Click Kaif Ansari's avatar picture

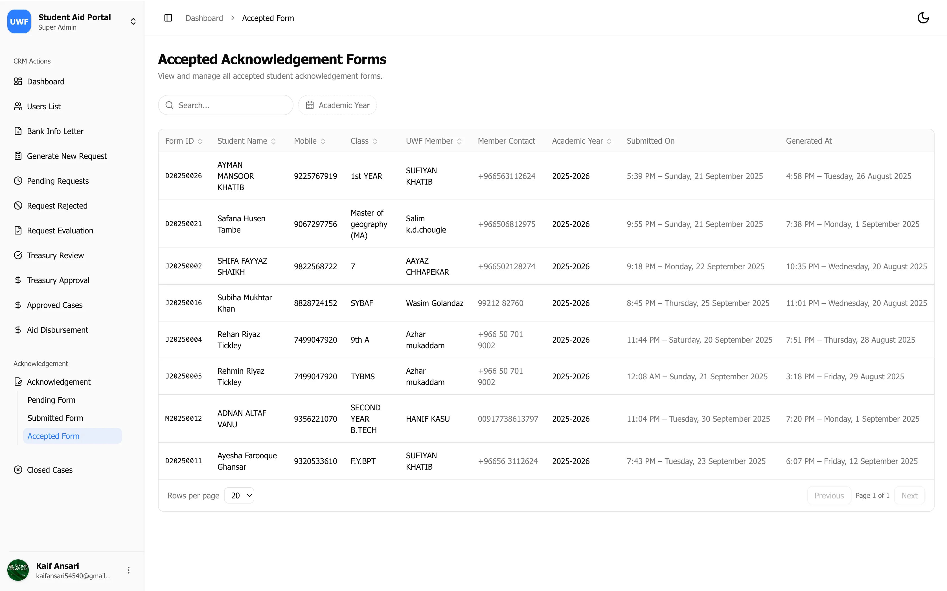click(18, 570)
